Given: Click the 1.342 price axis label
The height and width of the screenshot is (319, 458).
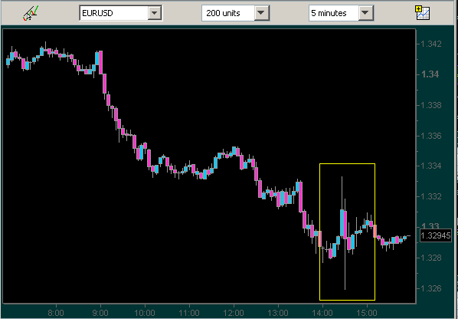Looking at the screenshot, I should (x=431, y=44).
